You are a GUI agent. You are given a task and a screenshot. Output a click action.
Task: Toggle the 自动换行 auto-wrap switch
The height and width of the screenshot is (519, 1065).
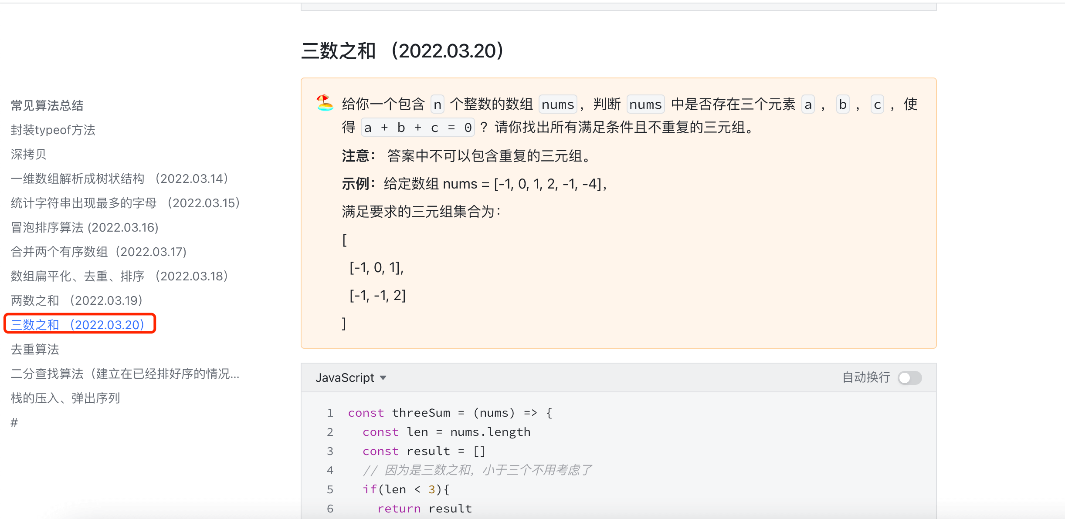pyautogui.click(x=909, y=377)
